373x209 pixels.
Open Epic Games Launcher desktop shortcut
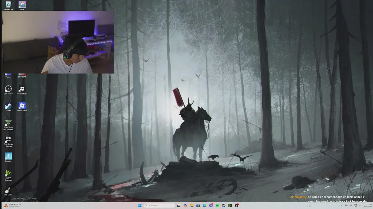tap(8, 142)
